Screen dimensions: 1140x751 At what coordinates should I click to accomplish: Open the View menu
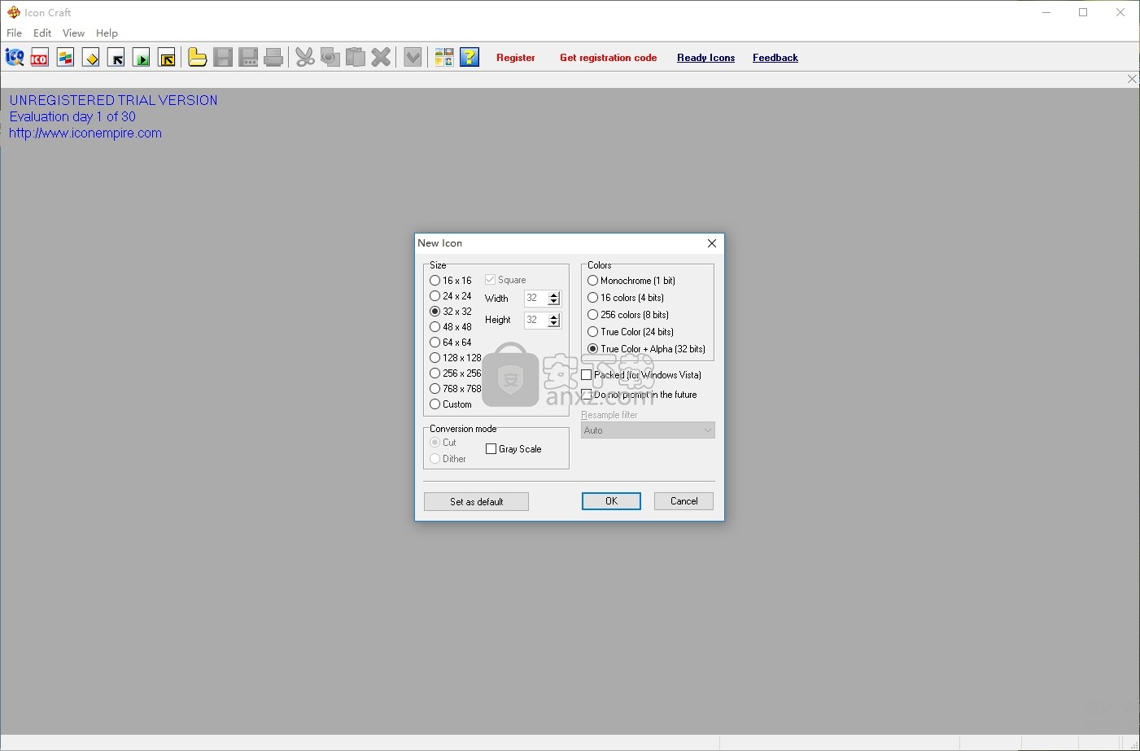tap(73, 33)
